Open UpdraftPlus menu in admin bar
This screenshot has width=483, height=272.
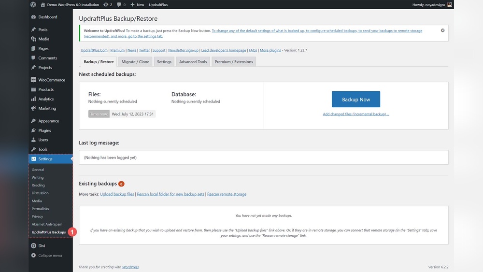[158, 5]
